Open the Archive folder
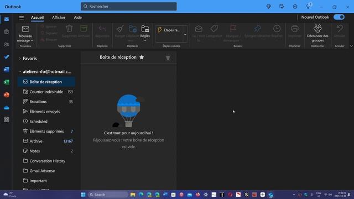Viewport: 354px width, 199px height. pos(46,142)
